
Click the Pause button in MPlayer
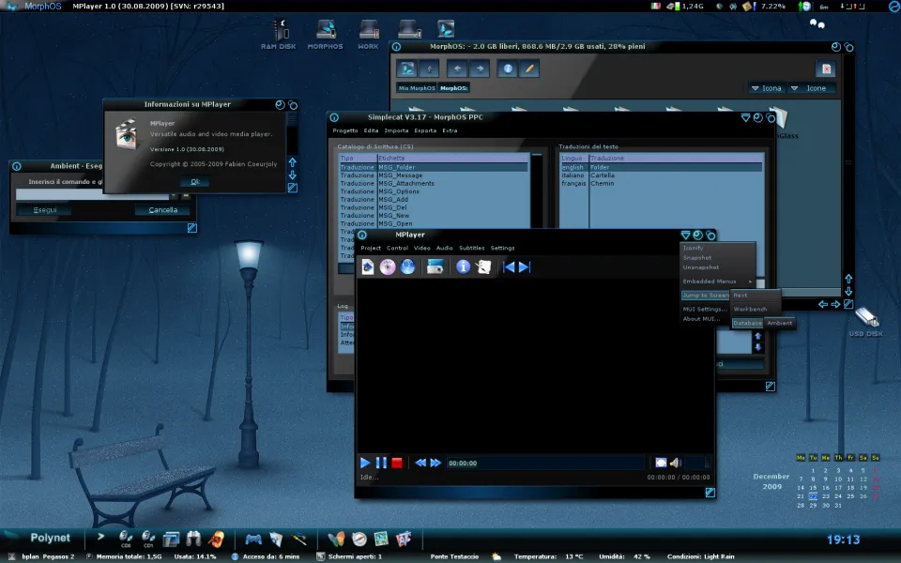pyautogui.click(x=381, y=463)
